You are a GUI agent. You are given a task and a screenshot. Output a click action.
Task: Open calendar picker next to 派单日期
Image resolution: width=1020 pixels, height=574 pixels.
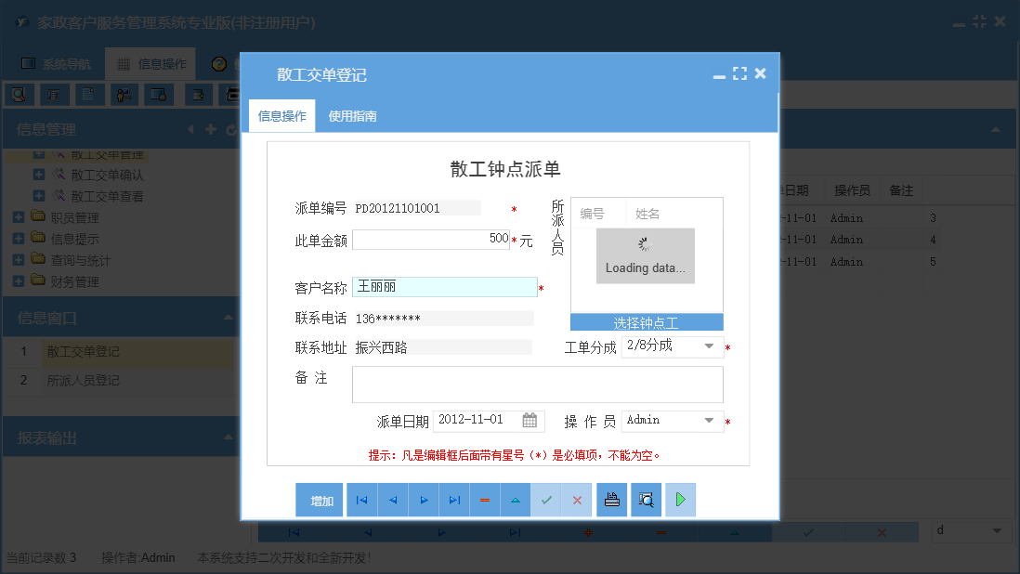(529, 420)
